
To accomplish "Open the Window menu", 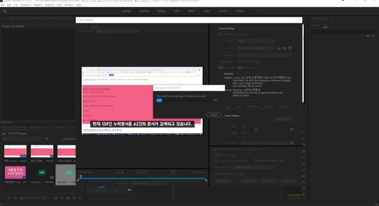I will tap(69, 5).
